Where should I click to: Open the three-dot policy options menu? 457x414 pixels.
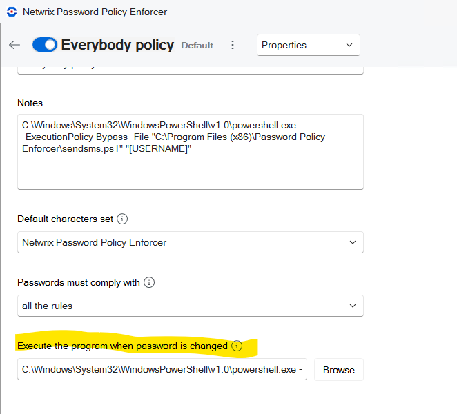tap(233, 45)
